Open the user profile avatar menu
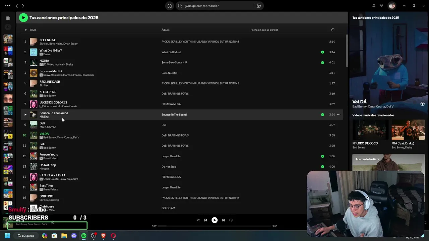429x241 pixels. 391,6
